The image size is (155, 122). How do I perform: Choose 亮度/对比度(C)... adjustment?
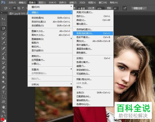tap(93, 12)
